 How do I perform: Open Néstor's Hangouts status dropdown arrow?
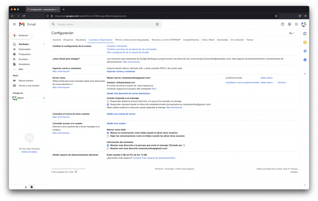pos(27,98)
